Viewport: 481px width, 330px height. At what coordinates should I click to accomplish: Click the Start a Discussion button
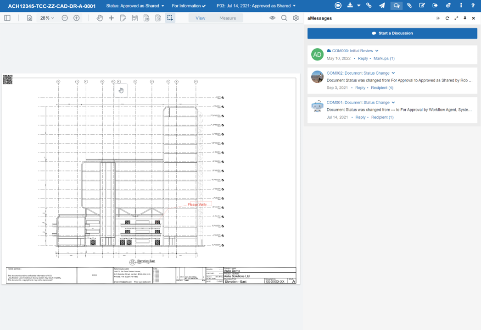point(392,33)
